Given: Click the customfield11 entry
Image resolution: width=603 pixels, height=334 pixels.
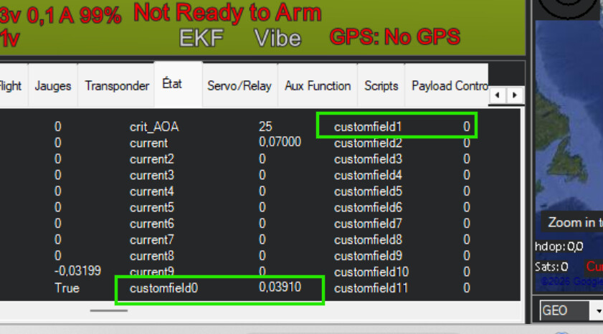Looking at the screenshot, I should coord(371,288).
